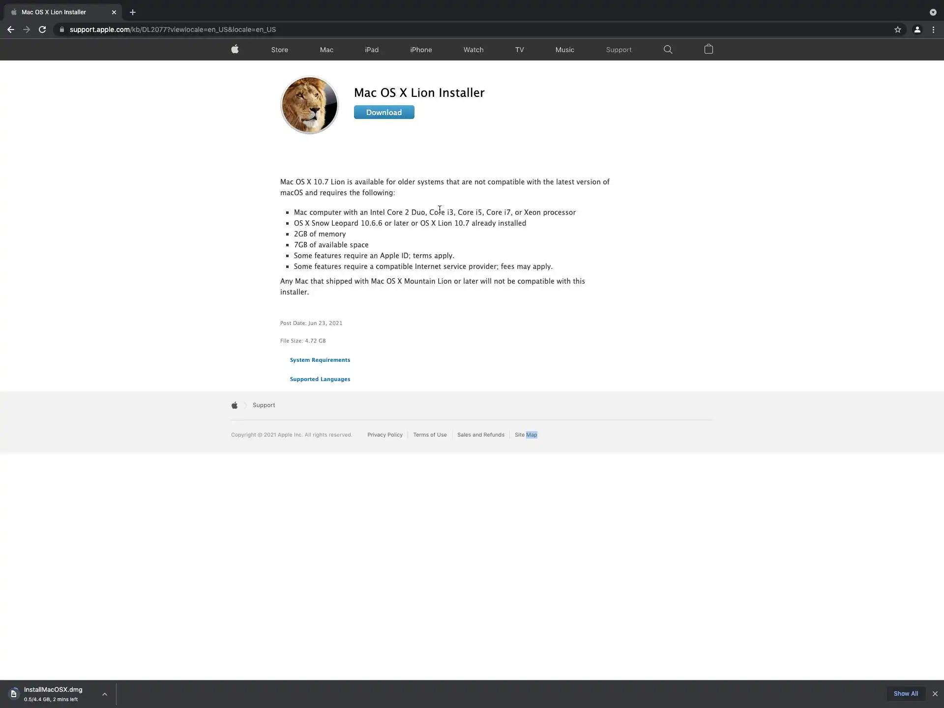
Task: Open the tab search dropdown arrow
Action: coord(933,12)
